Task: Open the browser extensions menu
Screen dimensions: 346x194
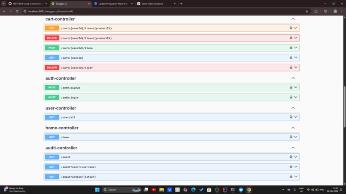Action: coord(316,11)
